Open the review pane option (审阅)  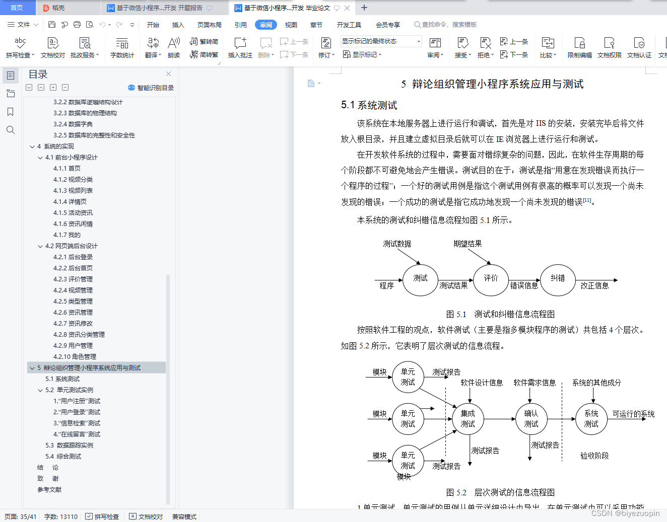pyautogui.click(x=435, y=47)
